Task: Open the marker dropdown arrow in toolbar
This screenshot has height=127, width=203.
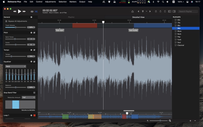Action: click(x=146, y=11)
